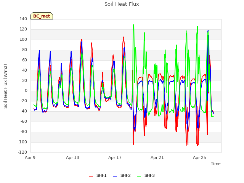Screen dimensions: 244x183
Task: Click the -120 y-axis tick label
Action: tap(22, 152)
